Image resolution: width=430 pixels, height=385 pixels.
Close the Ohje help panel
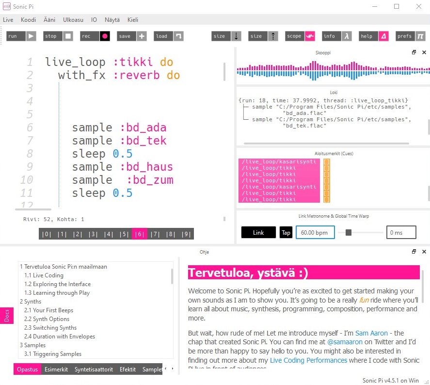point(424,252)
